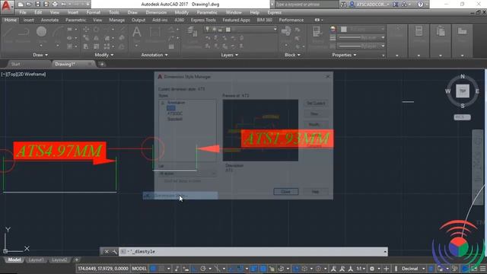Screen dimensions: 487x274
Task: Add a new drawing tab with plus
Action: coord(102,64)
